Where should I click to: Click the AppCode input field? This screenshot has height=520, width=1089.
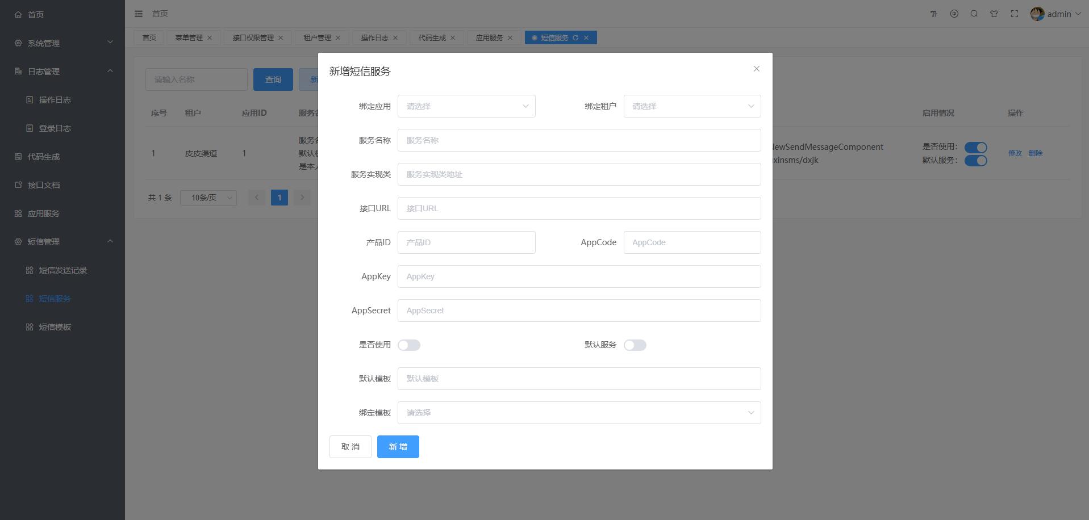[x=692, y=242]
